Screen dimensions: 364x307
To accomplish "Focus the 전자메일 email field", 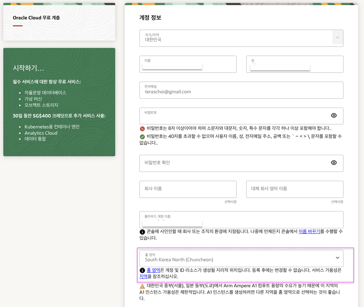I will tap(241, 90).
